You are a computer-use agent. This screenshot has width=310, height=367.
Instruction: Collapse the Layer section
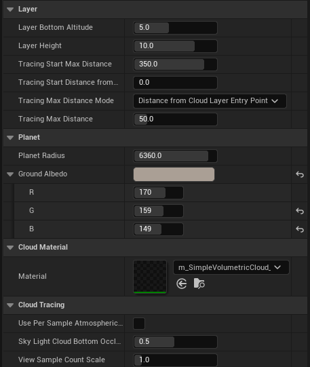click(10, 9)
